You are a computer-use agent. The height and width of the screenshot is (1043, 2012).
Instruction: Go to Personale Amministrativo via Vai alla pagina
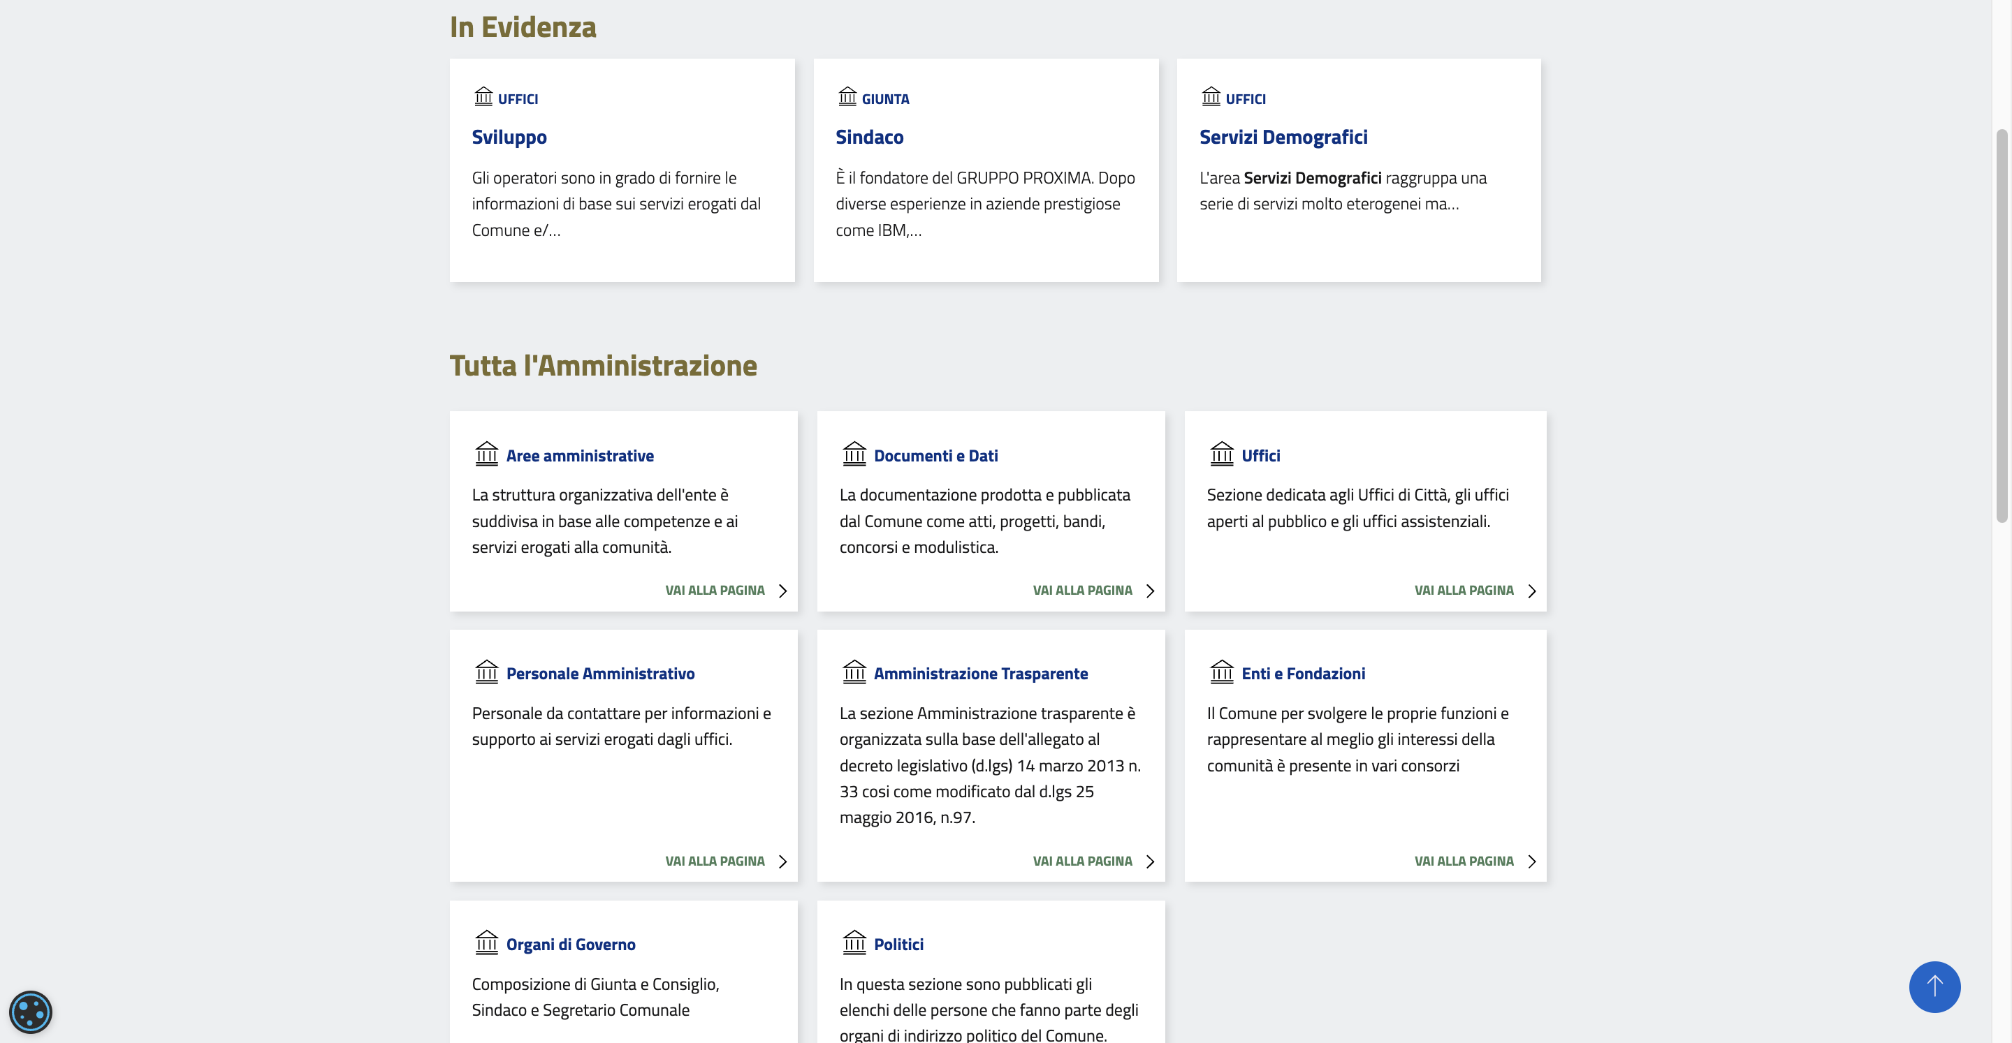pos(715,862)
